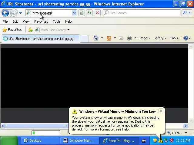
Task: Expand the Web Slice Gallery dropdown arrow
Action: [68, 30]
